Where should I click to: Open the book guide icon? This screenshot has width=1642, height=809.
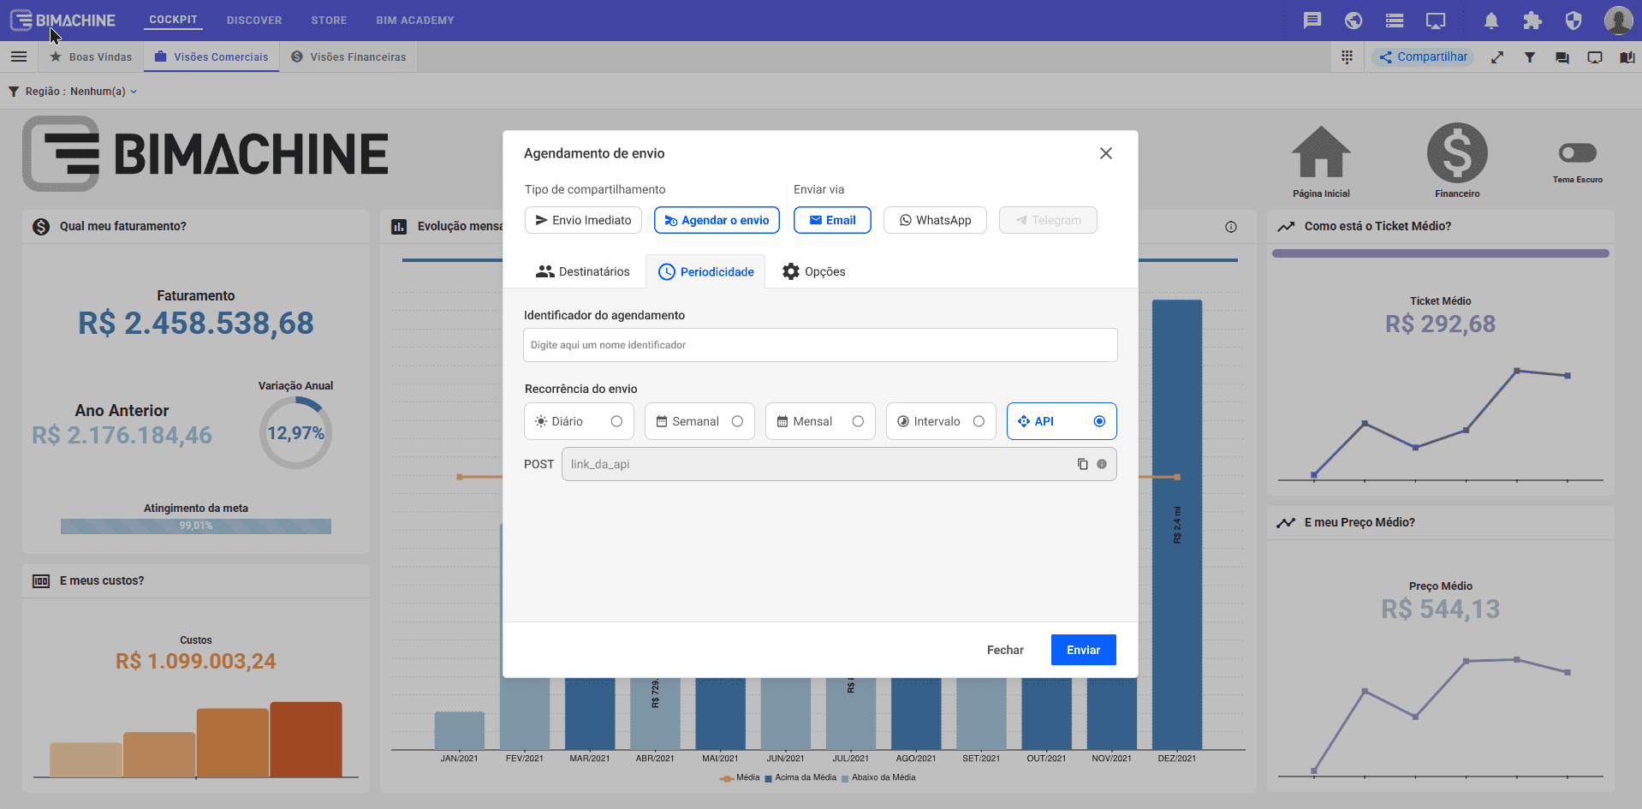click(x=1627, y=57)
